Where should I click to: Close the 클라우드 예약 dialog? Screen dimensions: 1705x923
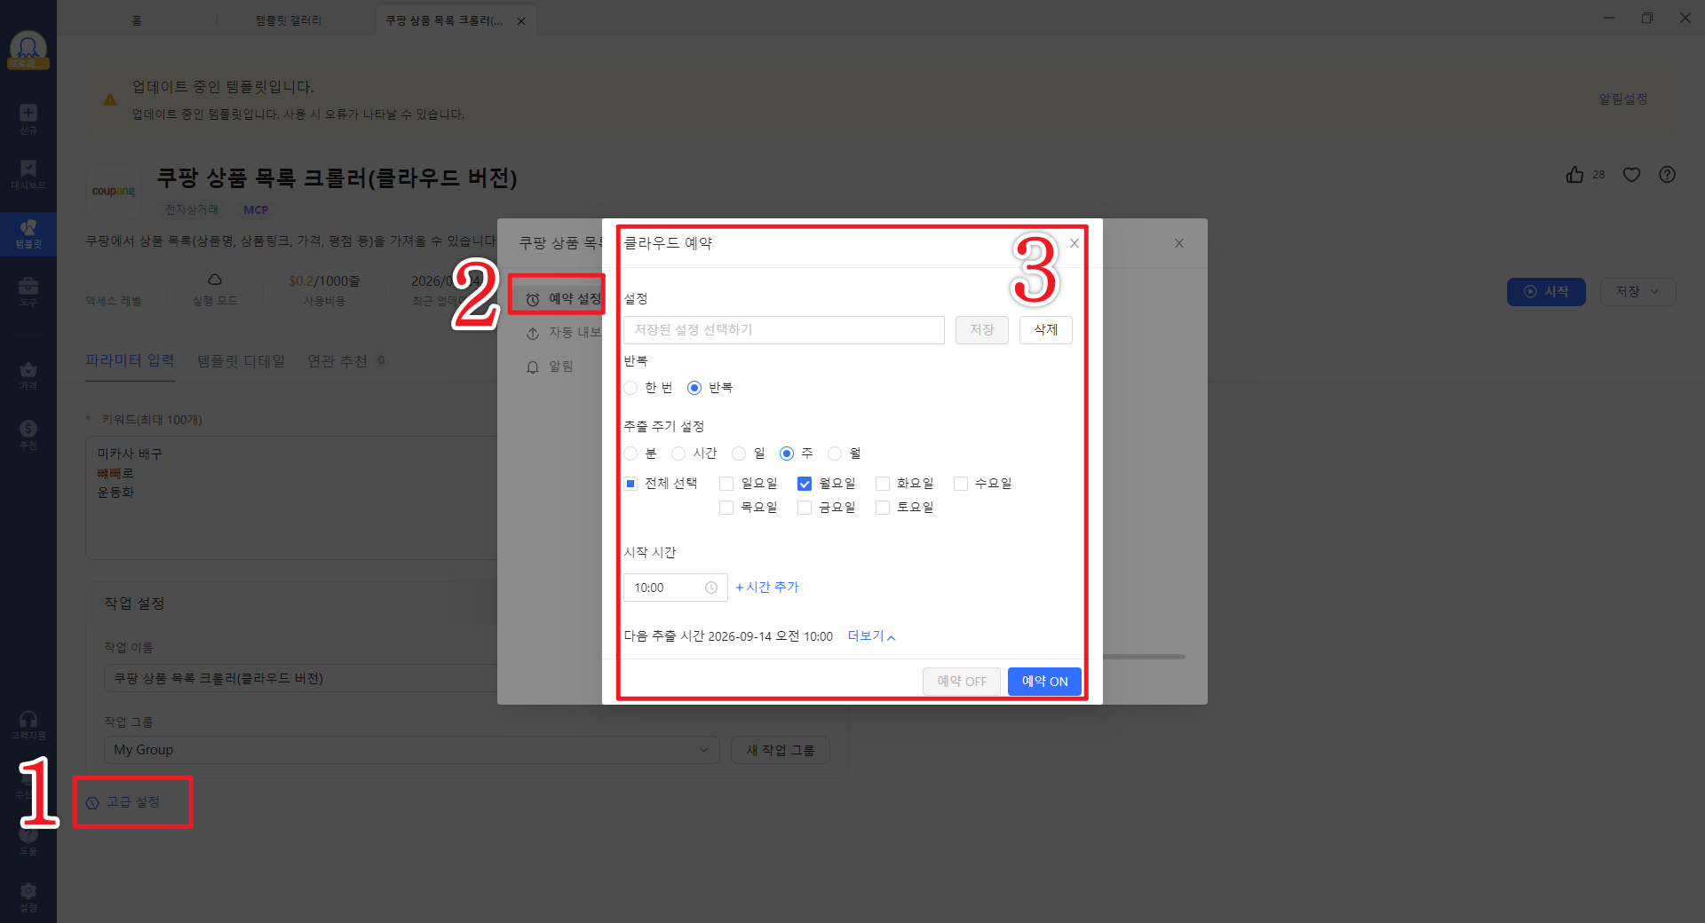[x=1075, y=243]
